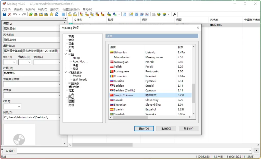Click the Filename to Filename convert icon
The height and width of the screenshot is (159, 261).
(92, 14)
